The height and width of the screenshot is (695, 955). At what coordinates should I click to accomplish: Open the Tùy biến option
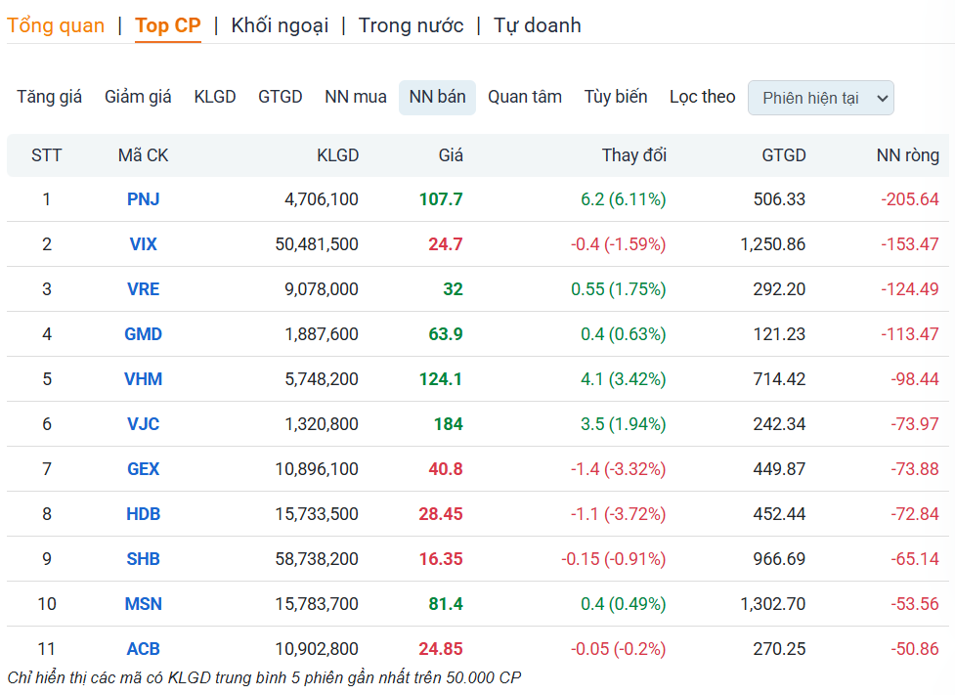pyautogui.click(x=616, y=97)
